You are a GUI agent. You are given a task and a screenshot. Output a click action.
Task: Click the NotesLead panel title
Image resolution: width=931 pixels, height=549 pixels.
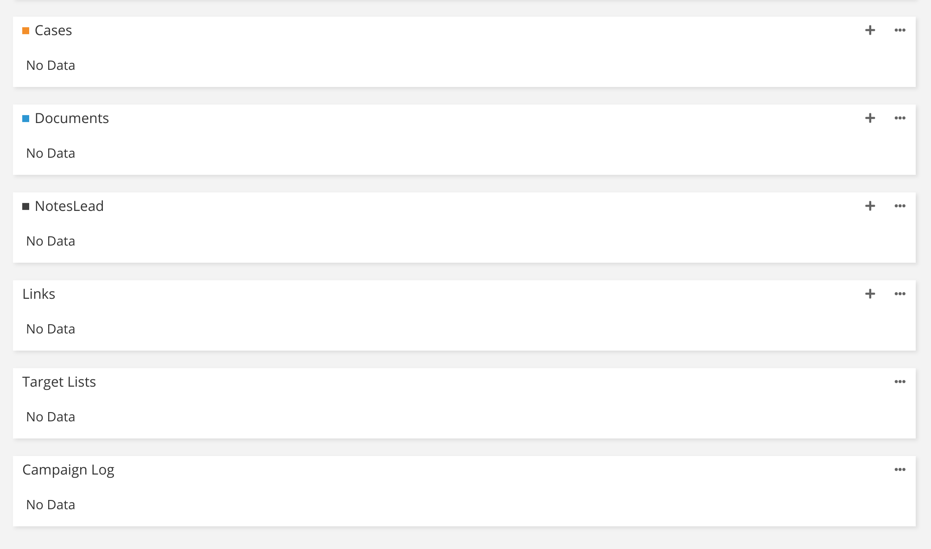(69, 206)
